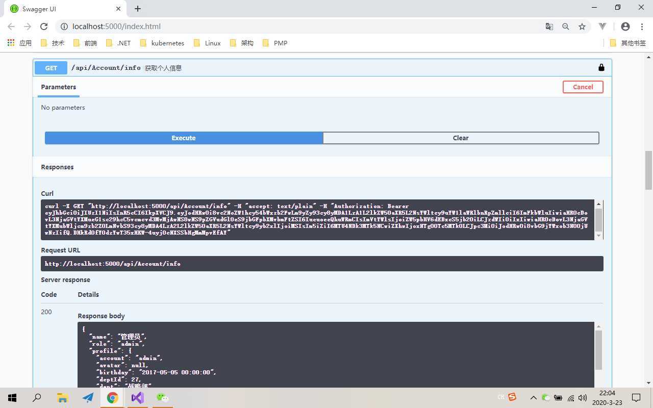Open the volume control tray icon

(x=583, y=398)
